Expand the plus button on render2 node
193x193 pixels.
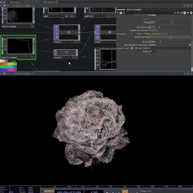[x=76, y=57]
